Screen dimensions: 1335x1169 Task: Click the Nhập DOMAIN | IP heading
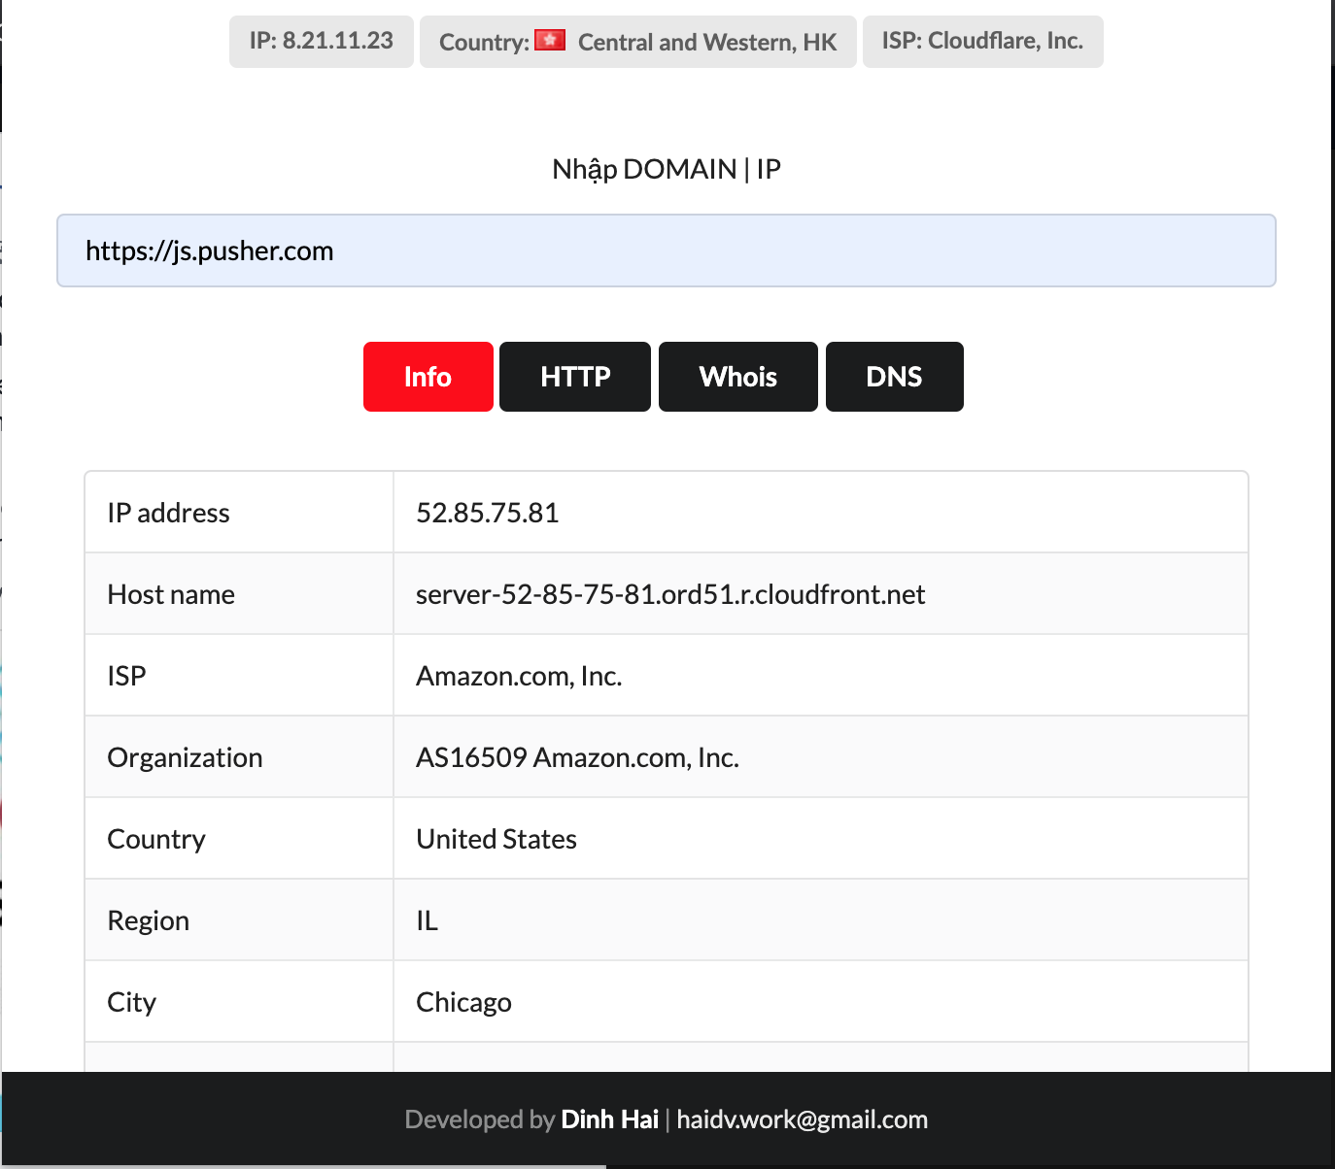(x=667, y=169)
